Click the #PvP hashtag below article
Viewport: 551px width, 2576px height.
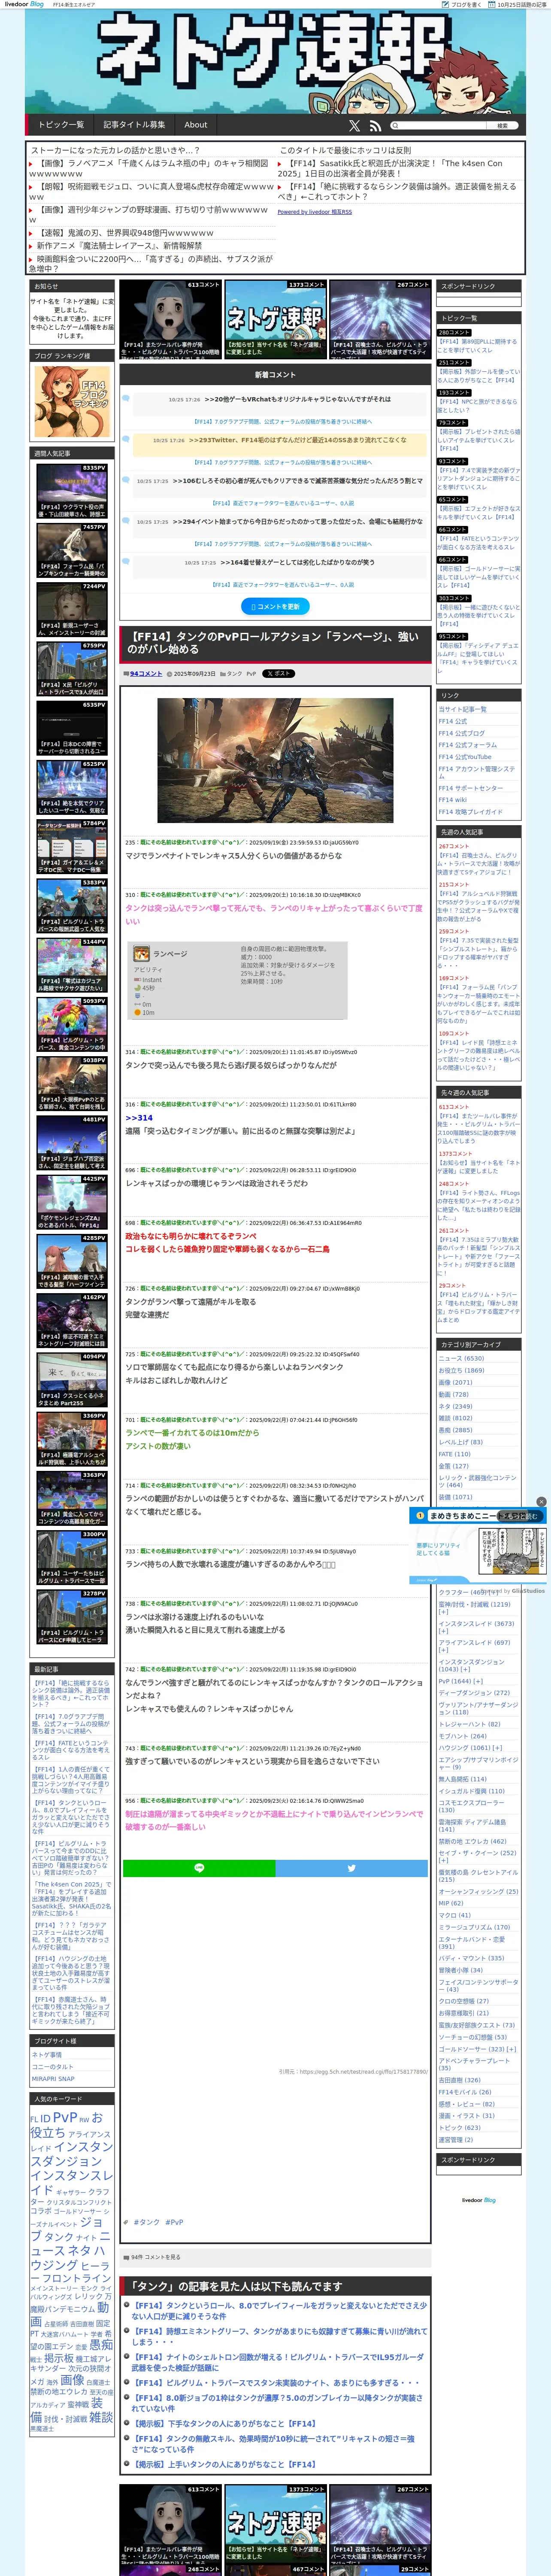pyautogui.click(x=174, y=2222)
